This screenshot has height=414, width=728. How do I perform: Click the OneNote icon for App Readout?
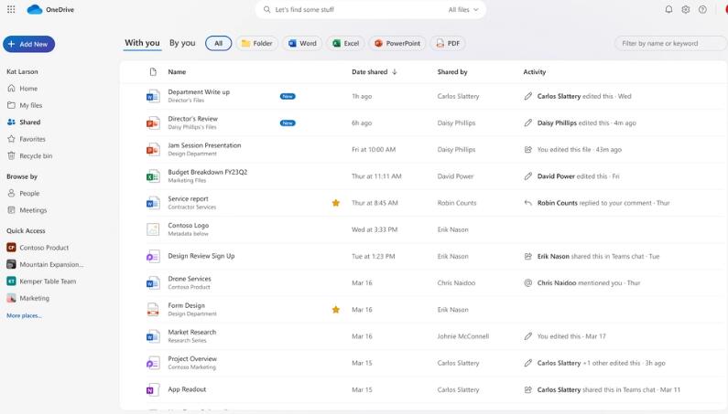click(153, 389)
